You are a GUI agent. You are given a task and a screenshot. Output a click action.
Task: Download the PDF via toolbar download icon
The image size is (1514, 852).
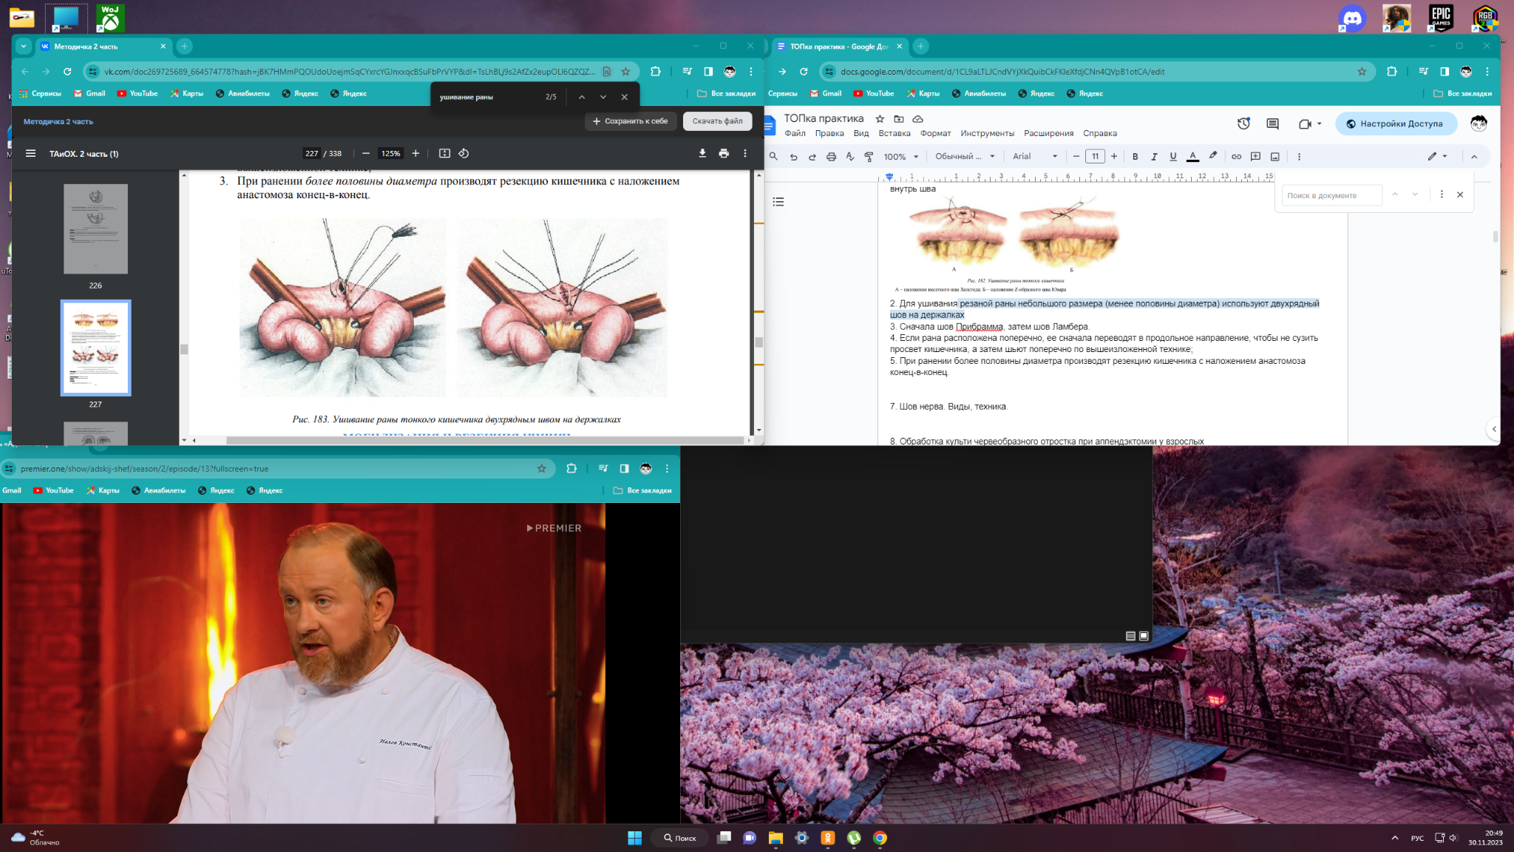pos(702,154)
